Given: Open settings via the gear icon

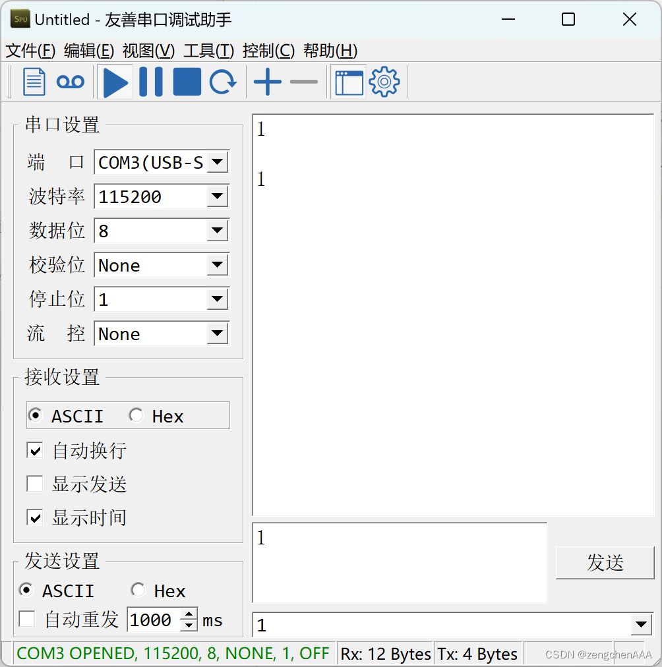Looking at the screenshot, I should pos(384,81).
